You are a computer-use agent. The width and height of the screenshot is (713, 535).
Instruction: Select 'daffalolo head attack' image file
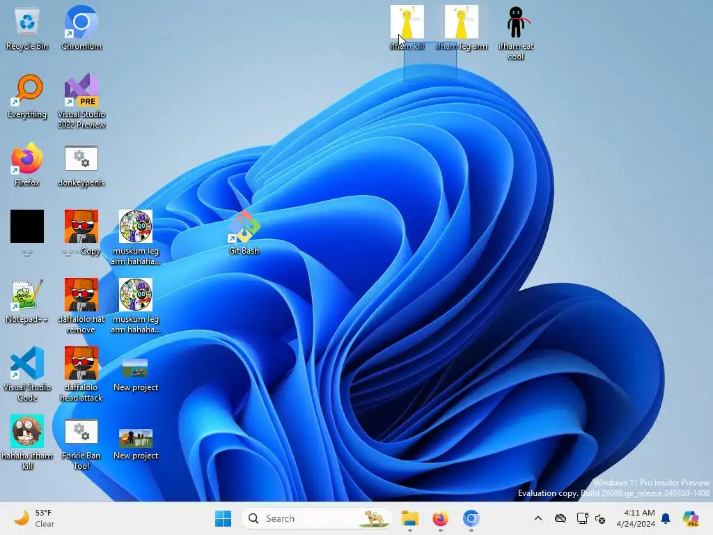[81, 374]
